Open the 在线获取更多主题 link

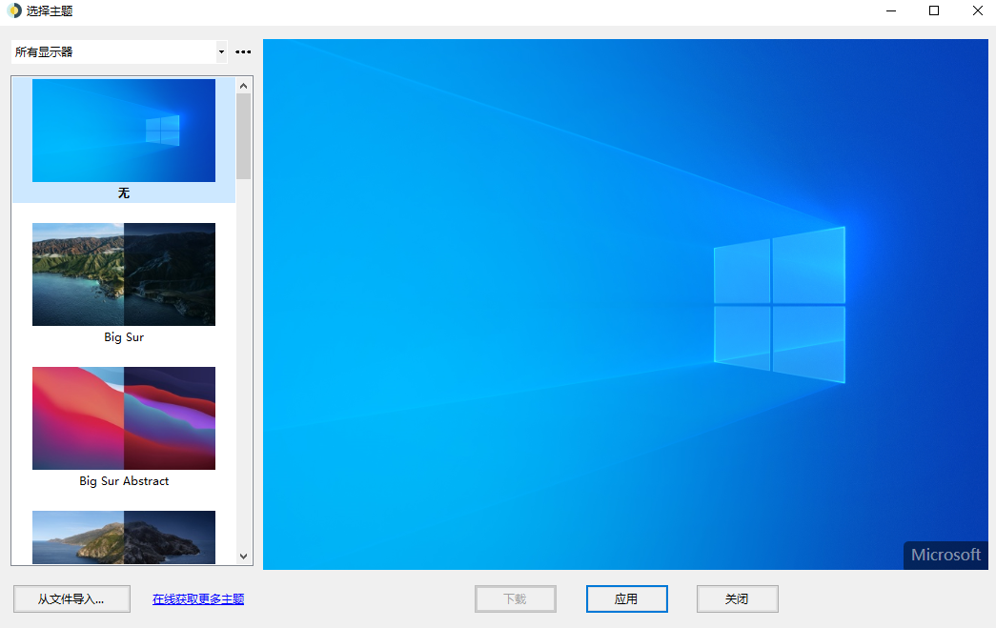click(x=198, y=598)
